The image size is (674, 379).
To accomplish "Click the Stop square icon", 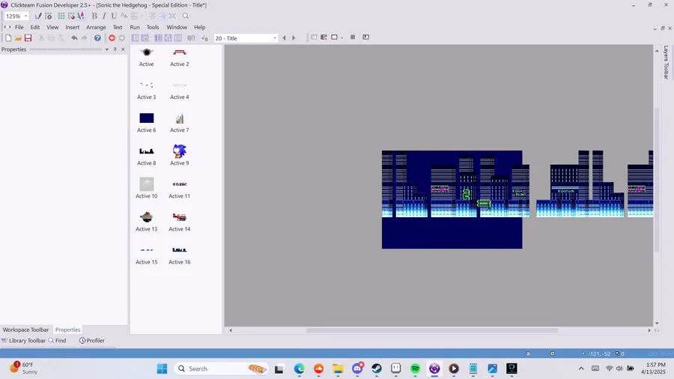I will [353, 37].
